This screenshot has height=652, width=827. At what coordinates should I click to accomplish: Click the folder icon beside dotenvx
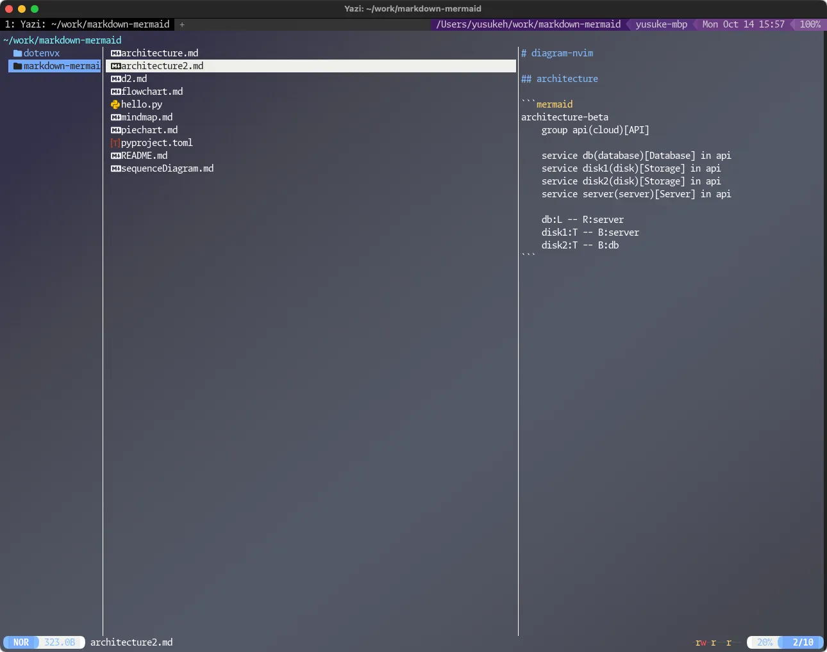point(18,53)
